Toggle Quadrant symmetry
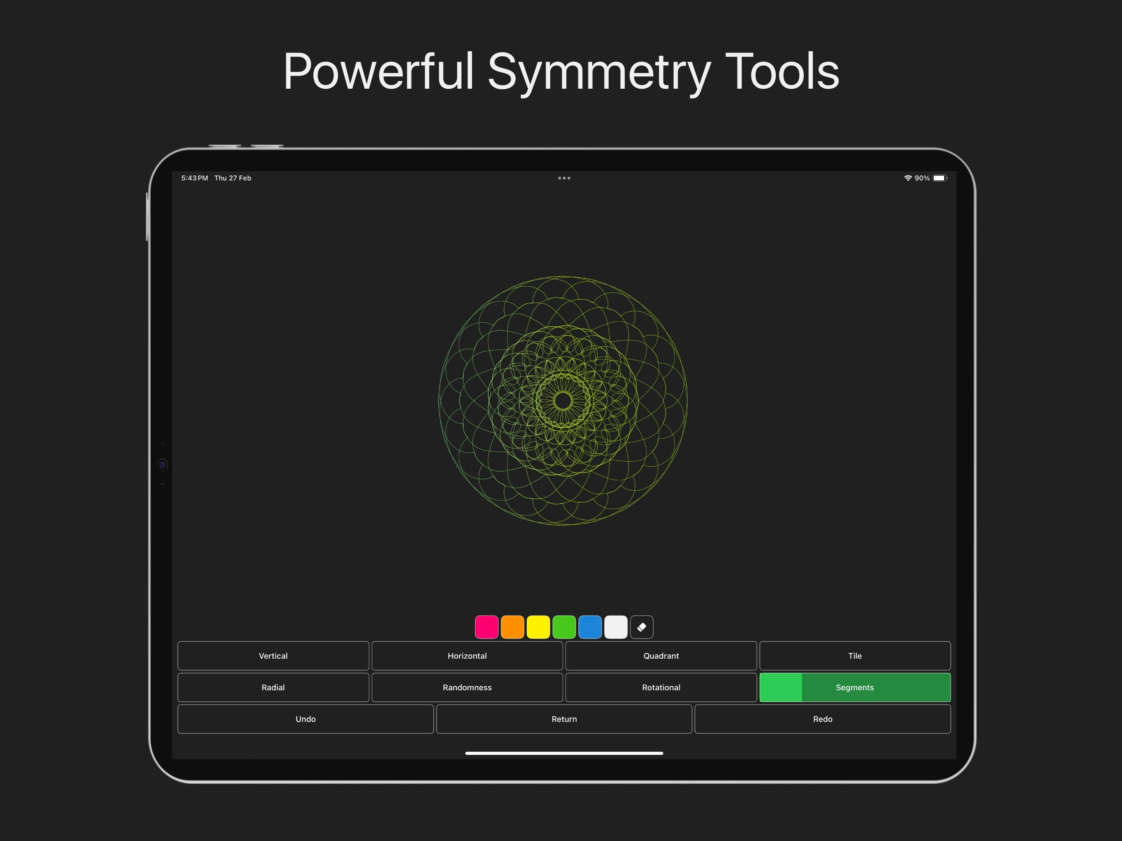This screenshot has height=841, width=1122. point(661,656)
